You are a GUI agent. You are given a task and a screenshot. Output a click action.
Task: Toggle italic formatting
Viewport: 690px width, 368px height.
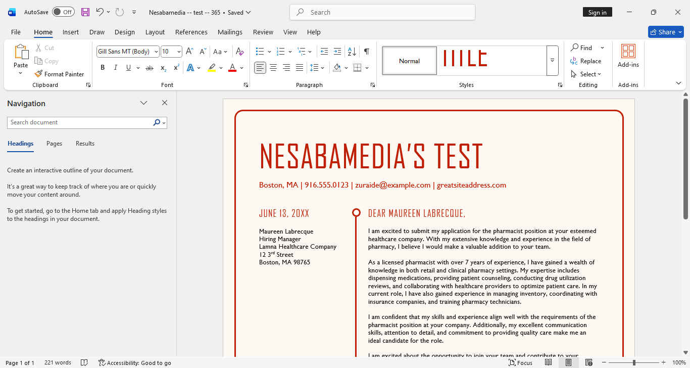[115, 68]
